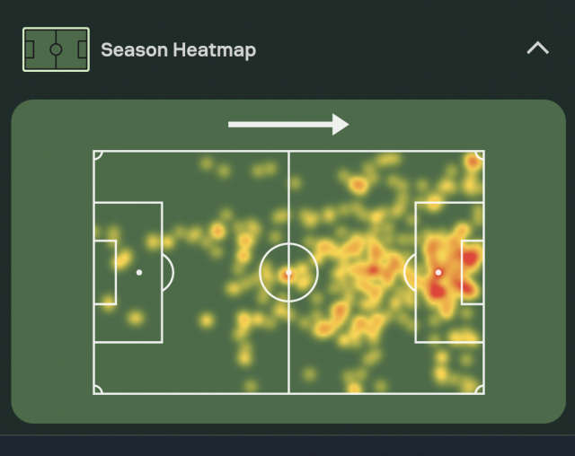Viewport: 575px width, 456px height.
Task: Click the right penalty arc
Action: pyautogui.click(x=409, y=272)
